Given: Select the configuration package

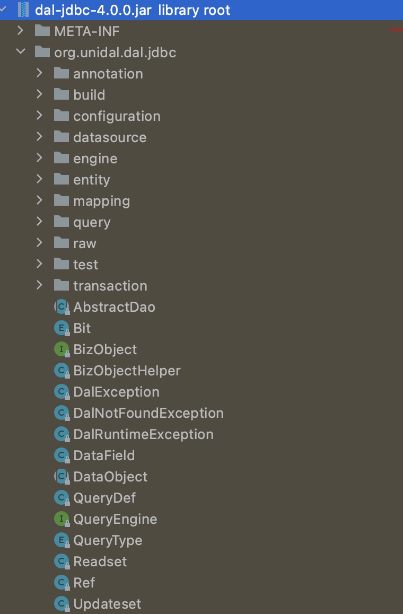Looking at the screenshot, I should click(117, 116).
